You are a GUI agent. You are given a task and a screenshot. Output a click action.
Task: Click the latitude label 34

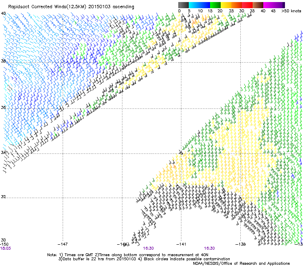3,152
